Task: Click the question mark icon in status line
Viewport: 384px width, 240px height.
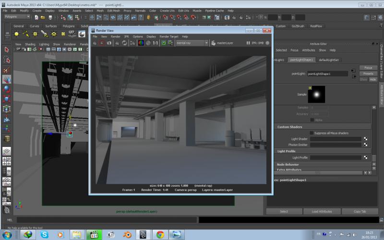Action: [x=141, y=17]
